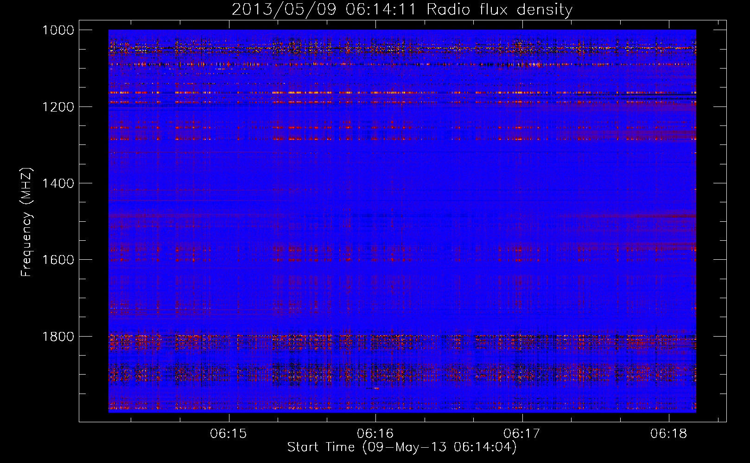This screenshot has height=463, width=750.
Task: Click the 06:15 time tick label
Action: pos(229,434)
